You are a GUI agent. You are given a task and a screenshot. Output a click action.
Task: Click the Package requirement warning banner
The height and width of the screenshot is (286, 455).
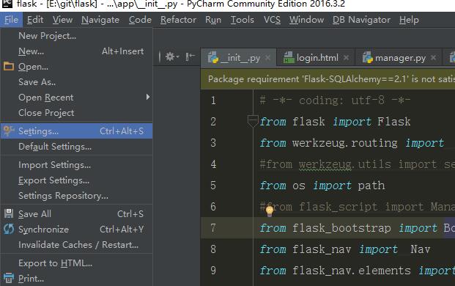pyautogui.click(x=328, y=79)
